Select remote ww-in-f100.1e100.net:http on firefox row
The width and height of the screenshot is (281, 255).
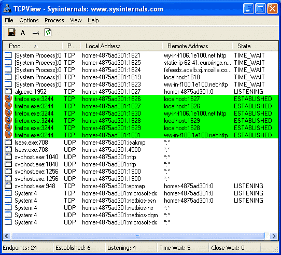pos(195,135)
